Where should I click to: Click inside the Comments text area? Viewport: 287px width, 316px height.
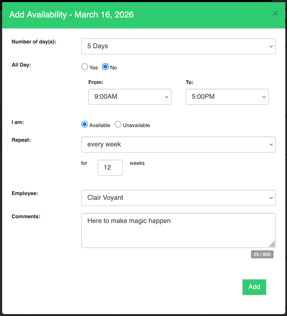click(x=178, y=230)
